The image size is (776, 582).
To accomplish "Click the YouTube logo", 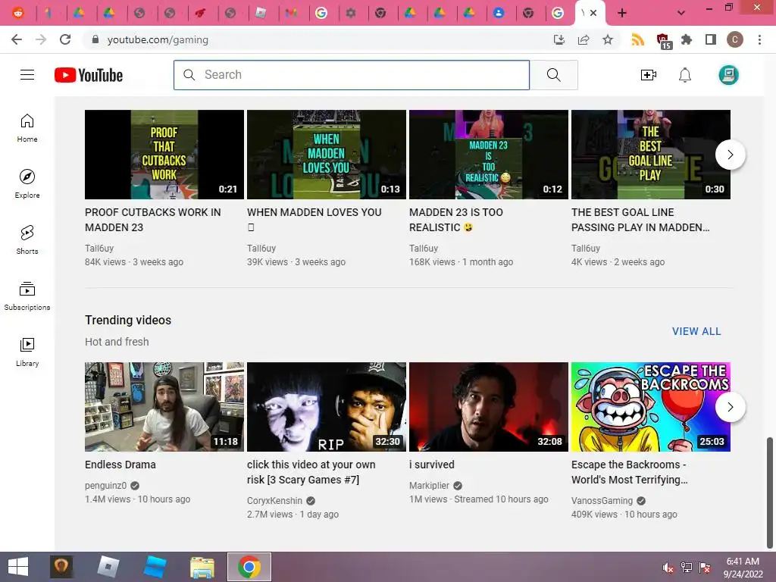I will (x=89, y=75).
